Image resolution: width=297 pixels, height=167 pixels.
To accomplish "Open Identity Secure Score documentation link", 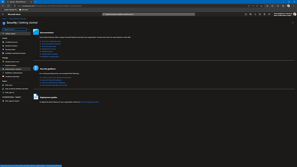I will pos(49,49).
